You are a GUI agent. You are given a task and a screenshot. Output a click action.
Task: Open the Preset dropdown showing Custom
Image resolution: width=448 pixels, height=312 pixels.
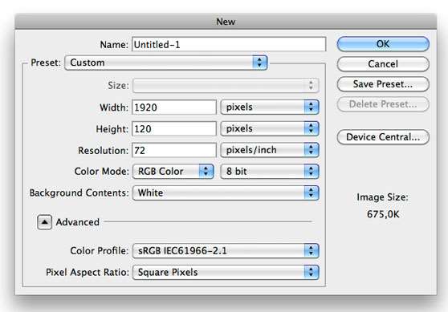coord(166,63)
